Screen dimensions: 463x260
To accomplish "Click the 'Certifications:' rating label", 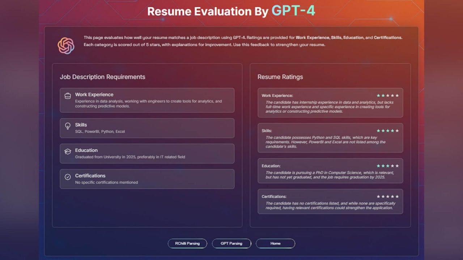I will tap(274, 196).
